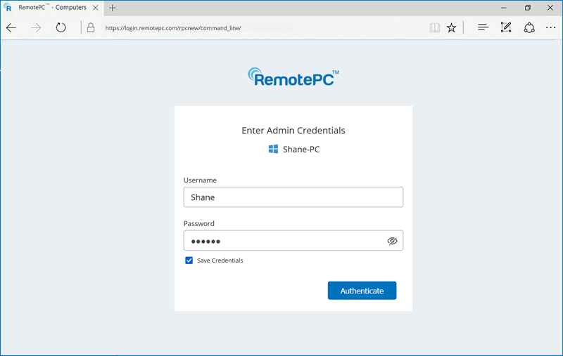Viewport: 563px width, 356px height.
Task: Click the browser back arrow
Action: point(11,28)
